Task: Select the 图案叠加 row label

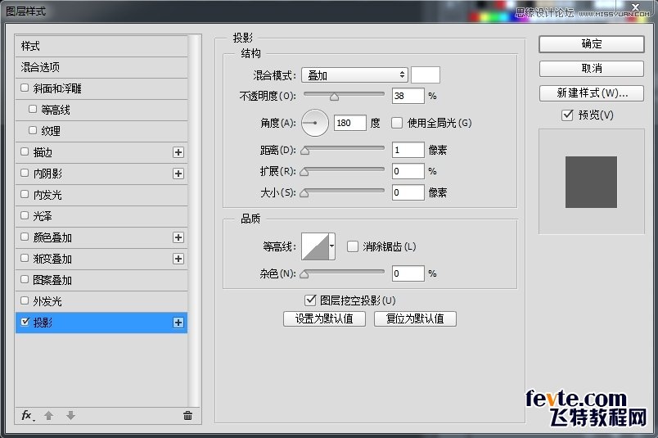Action: tap(52, 280)
